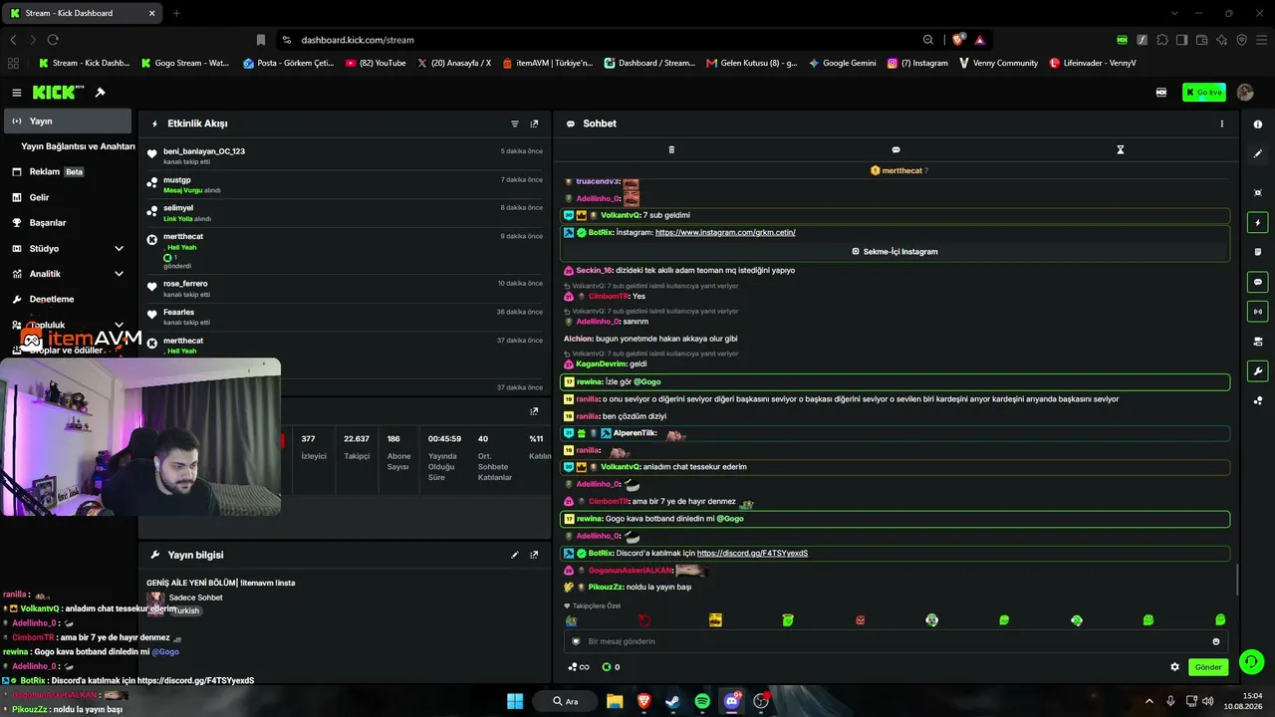Click the shield icon in message box
The width and height of the screenshot is (1275, 717).
tap(576, 641)
